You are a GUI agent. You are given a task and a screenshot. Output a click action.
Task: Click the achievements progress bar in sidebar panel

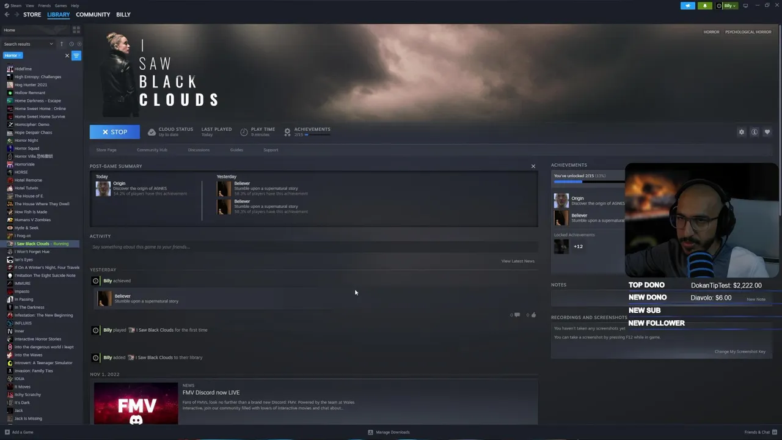[x=589, y=182]
